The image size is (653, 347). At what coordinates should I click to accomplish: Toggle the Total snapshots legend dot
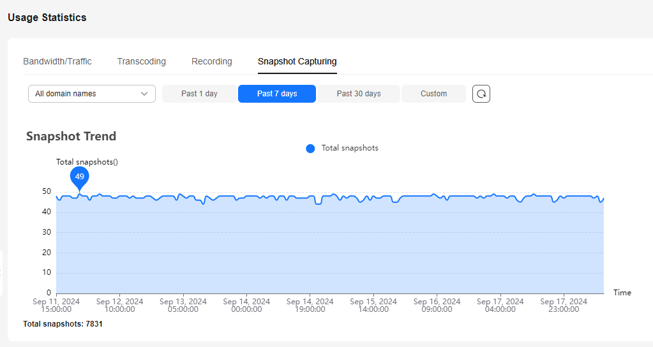[x=310, y=149]
